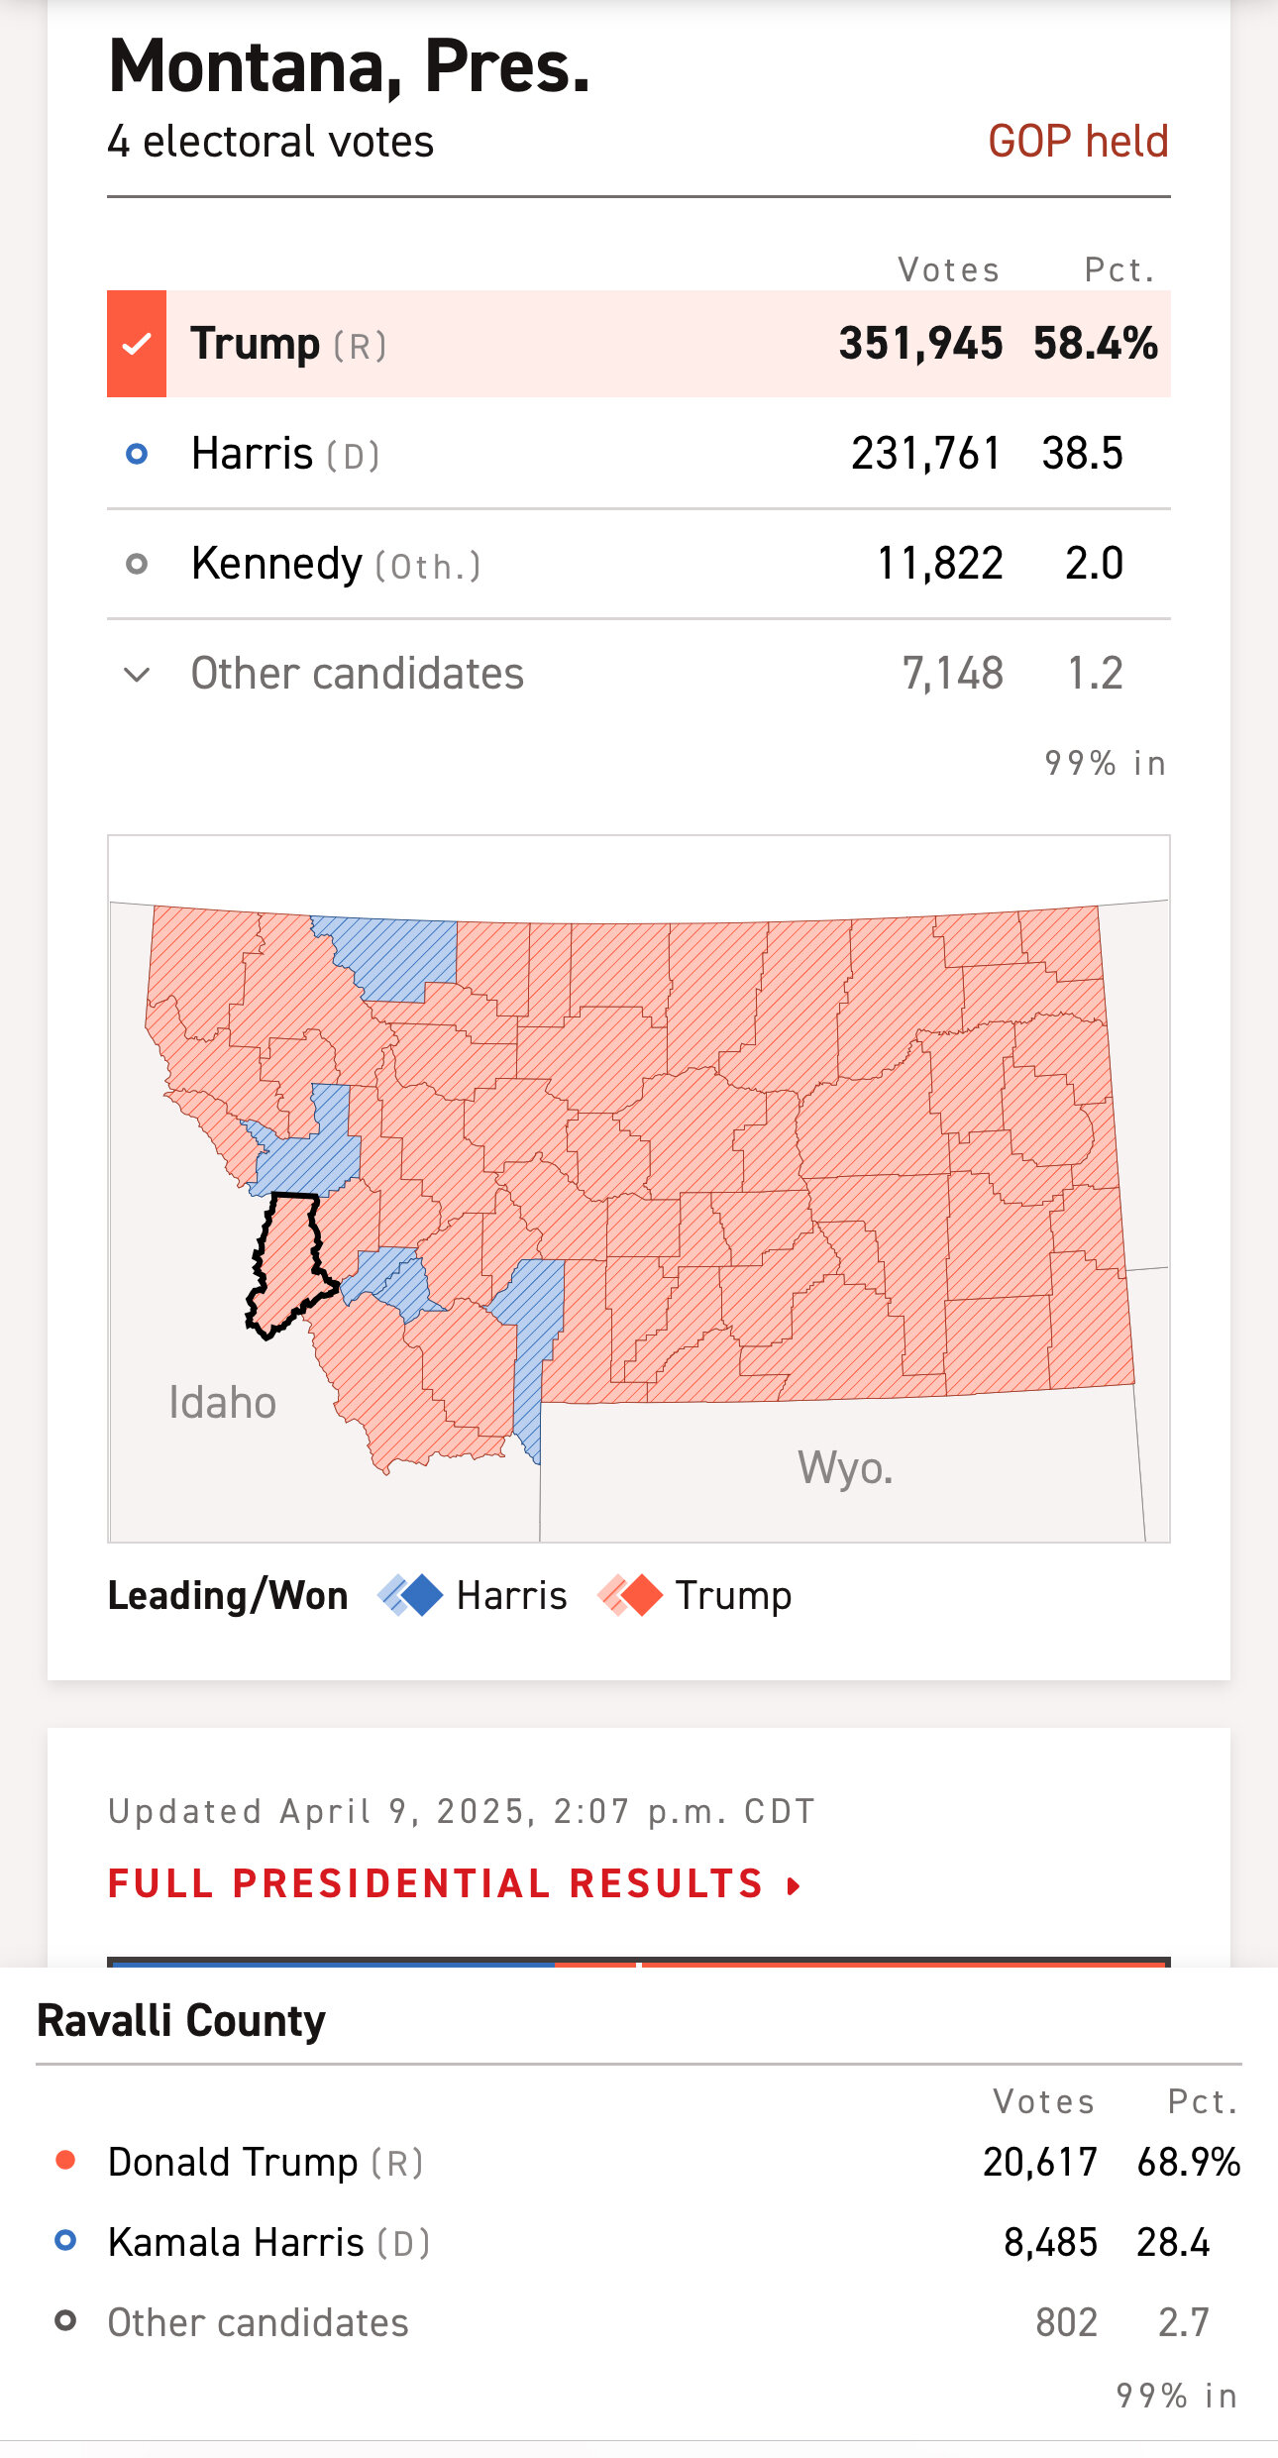Click the Ravalli County heading

click(181, 2021)
